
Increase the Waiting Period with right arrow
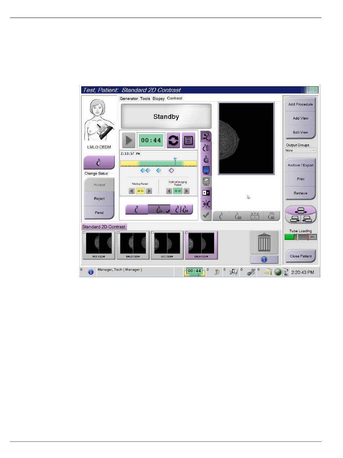(149, 191)
